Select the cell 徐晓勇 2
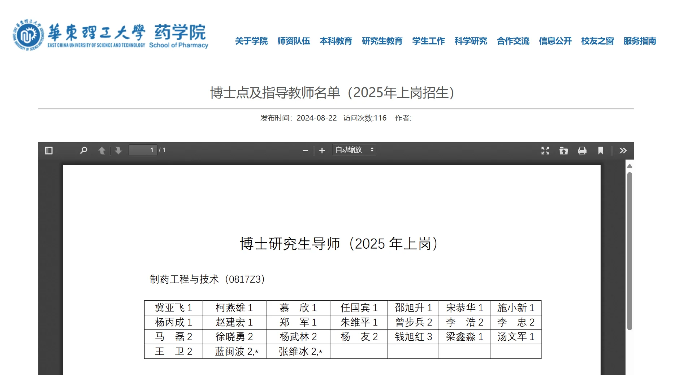 click(234, 337)
